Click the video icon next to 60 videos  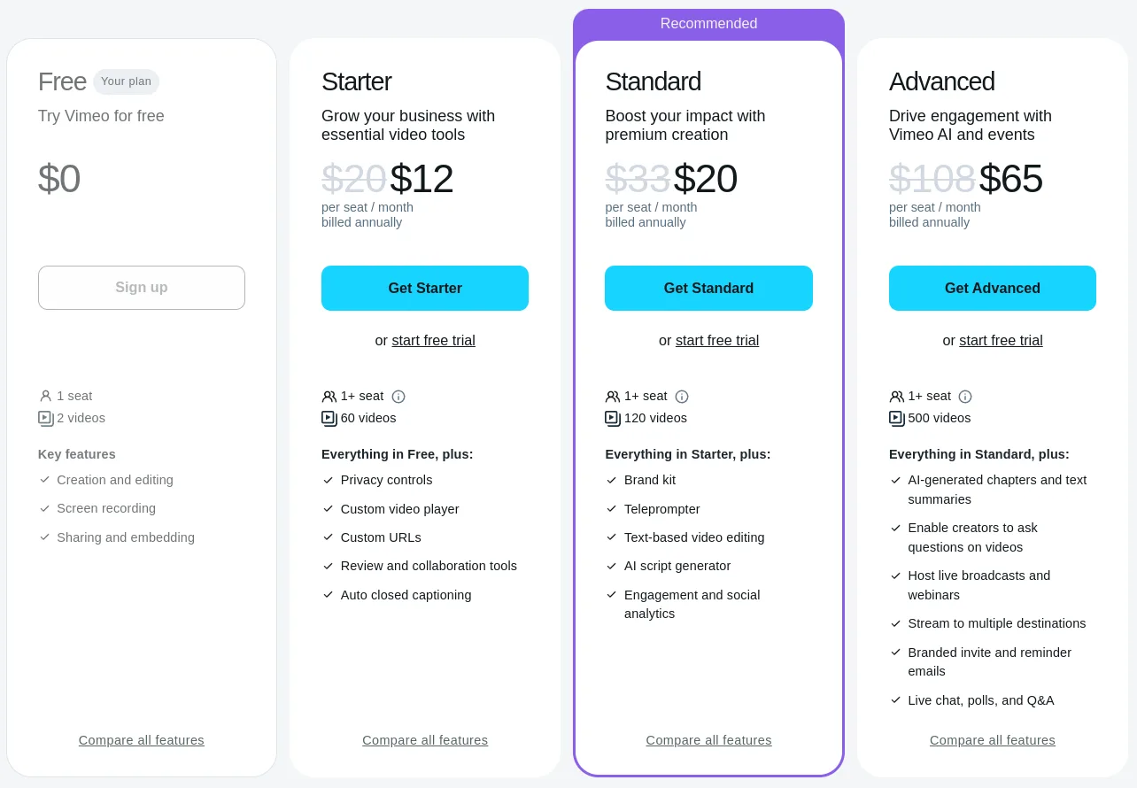click(x=329, y=418)
